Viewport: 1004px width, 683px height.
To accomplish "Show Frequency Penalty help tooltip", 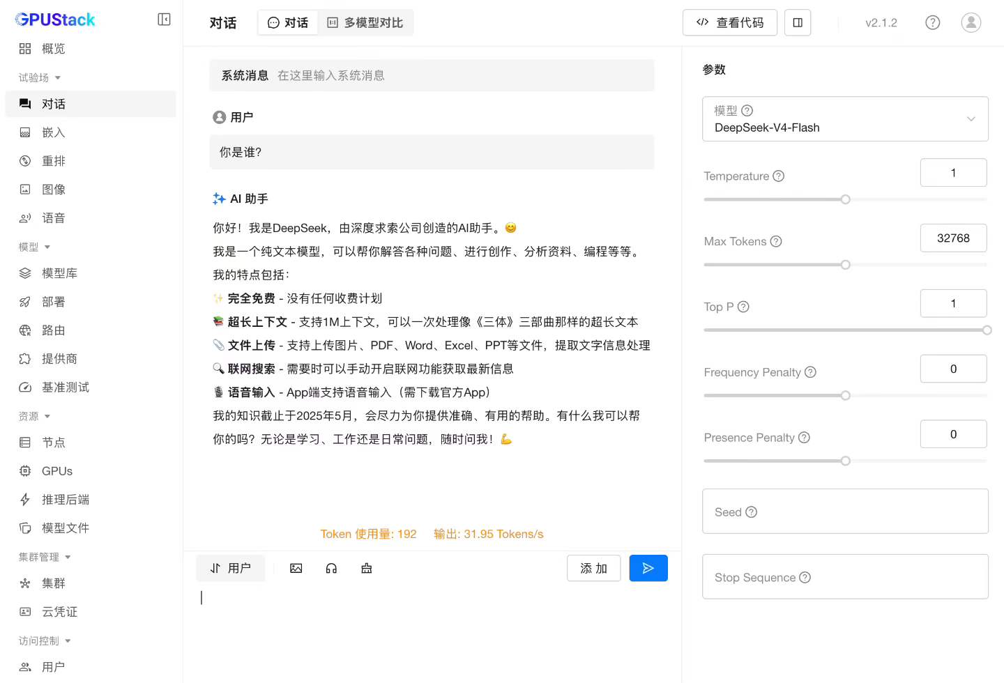I will 810,372.
